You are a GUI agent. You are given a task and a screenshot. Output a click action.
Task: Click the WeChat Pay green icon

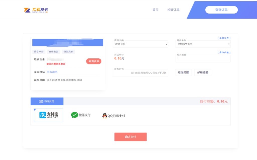(x=74, y=115)
